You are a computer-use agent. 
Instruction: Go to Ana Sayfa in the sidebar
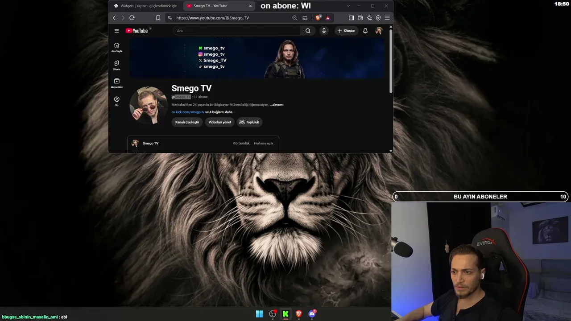(x=117, y=47)
